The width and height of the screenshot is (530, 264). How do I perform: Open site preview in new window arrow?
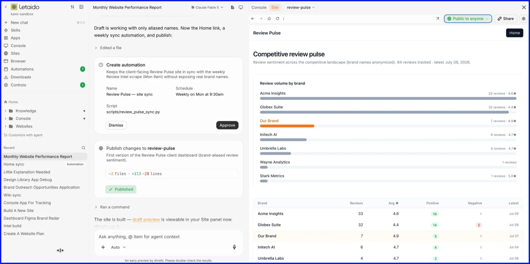click(437, 18)
